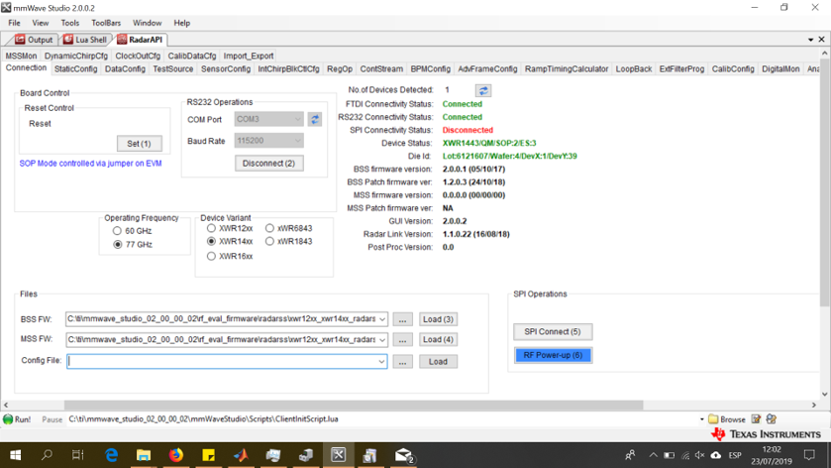Viewport: 831px width, 468px height.
Task: Open the script history dropdown before Browse
Action: [701, 419]
